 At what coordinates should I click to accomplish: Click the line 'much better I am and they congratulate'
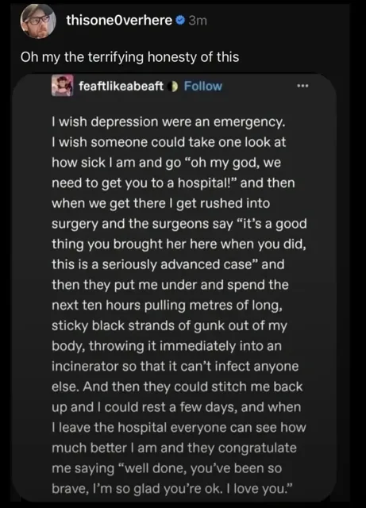(x=174, y=448)
